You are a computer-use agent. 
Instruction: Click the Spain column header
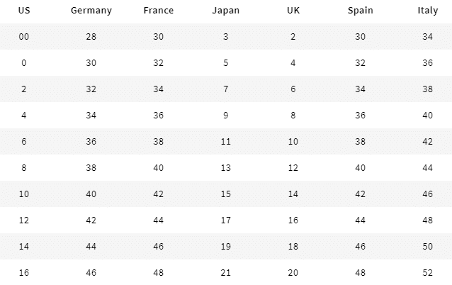(361, 11)
